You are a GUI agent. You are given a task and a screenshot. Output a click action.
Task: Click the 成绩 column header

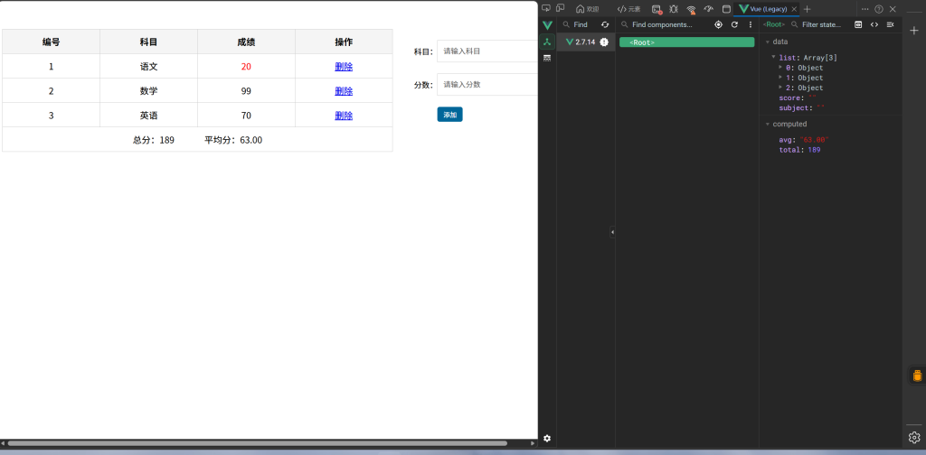point(246,42)
